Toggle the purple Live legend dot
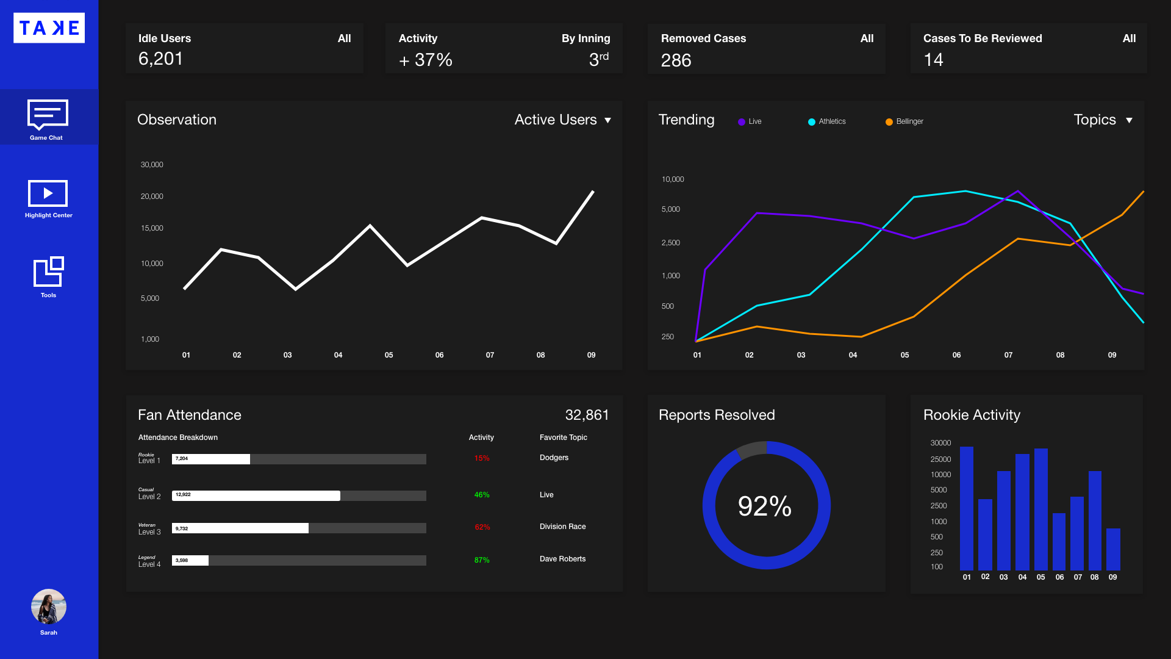1171x659 pixels. point(742,122)
